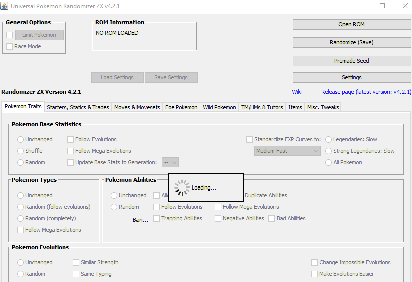Switch to Pokemon Traits tab

(23, 107)
